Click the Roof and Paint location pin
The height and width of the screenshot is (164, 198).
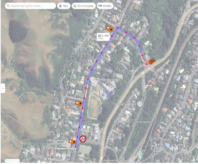pos(139,104)
